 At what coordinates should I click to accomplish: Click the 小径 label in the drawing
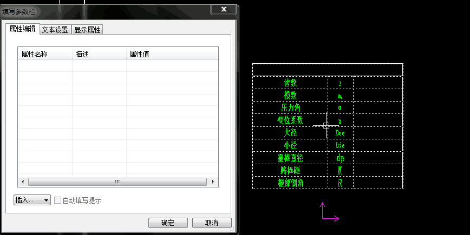click(x=290, y=145)
